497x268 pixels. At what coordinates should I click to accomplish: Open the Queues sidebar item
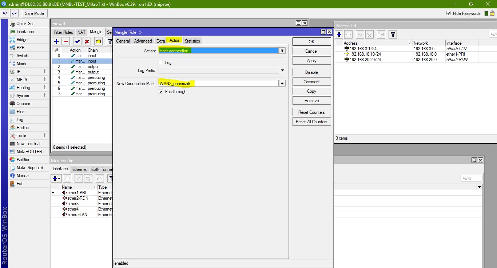click(23, 104)
